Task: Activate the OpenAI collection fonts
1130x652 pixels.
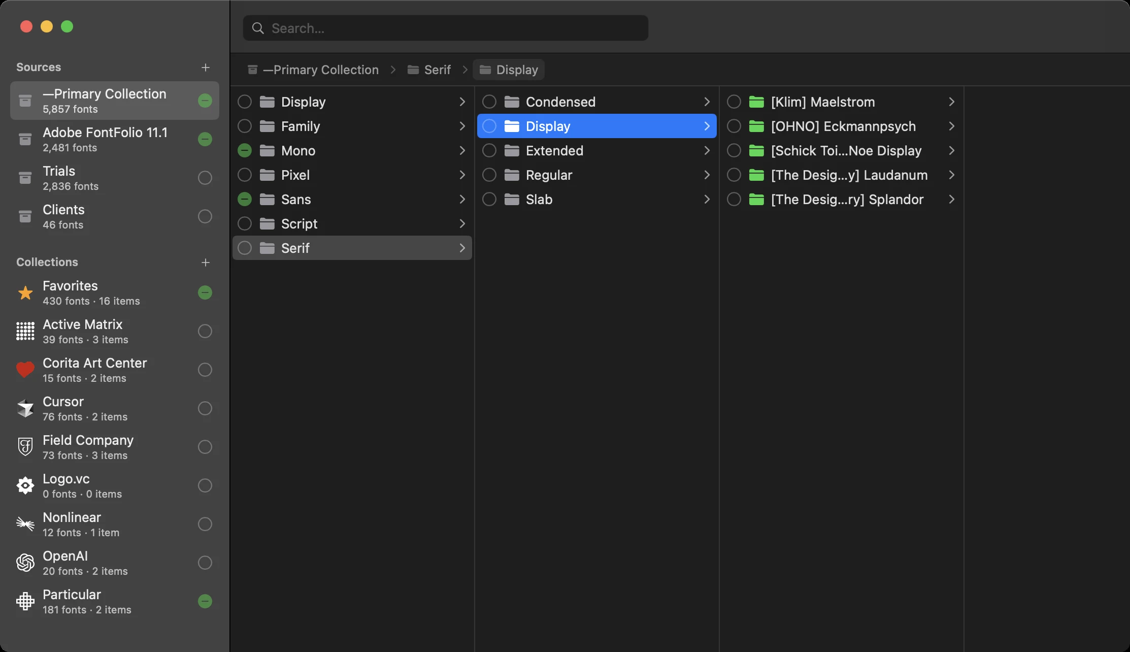Action: pyautogui.click(x=205, y=563)
